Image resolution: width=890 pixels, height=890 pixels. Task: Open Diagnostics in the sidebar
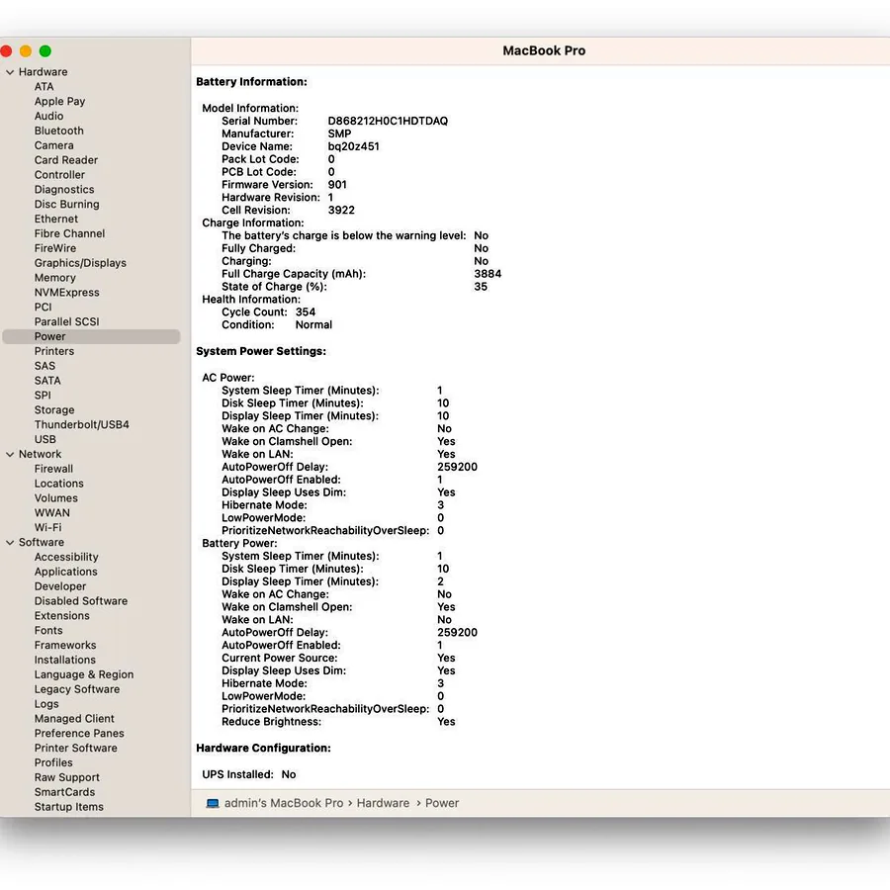[x=64, y=190]
